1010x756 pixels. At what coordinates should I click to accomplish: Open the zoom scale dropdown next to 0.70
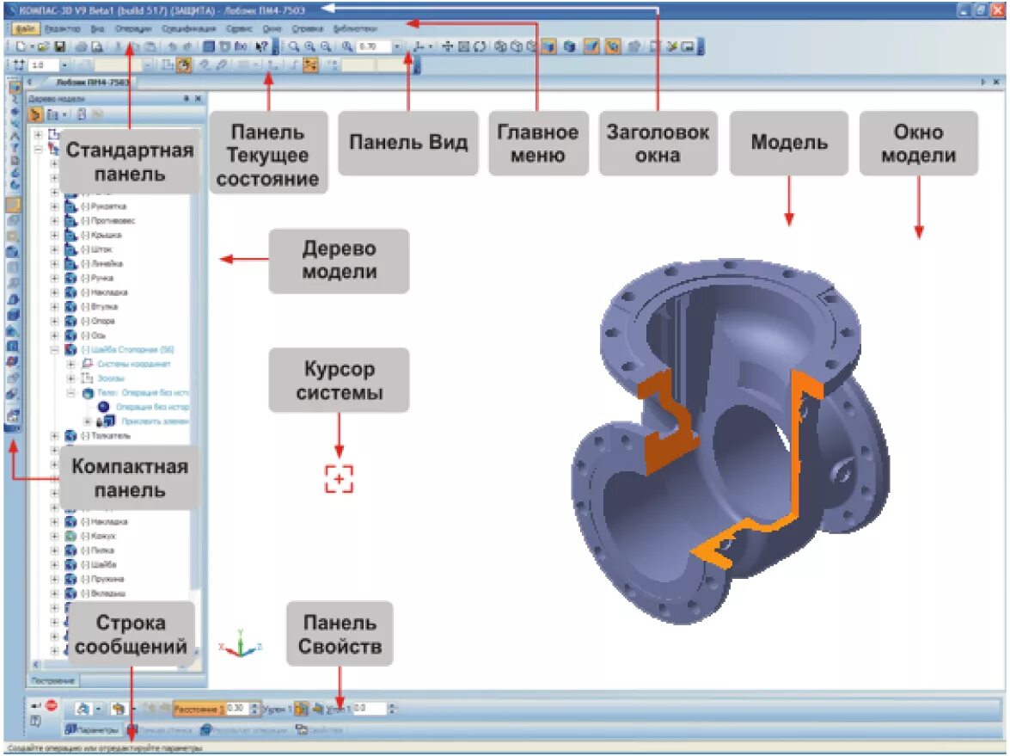point(397,46)
